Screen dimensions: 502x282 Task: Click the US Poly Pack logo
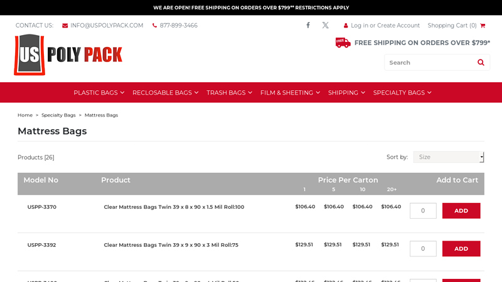pyautogui.click(x=68, y=55)
